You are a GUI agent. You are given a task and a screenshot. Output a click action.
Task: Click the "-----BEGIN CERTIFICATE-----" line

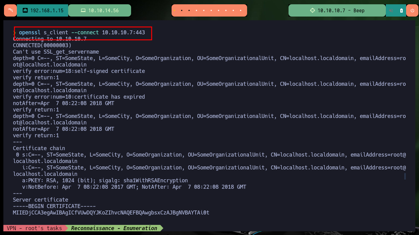(x=54, y=206)
